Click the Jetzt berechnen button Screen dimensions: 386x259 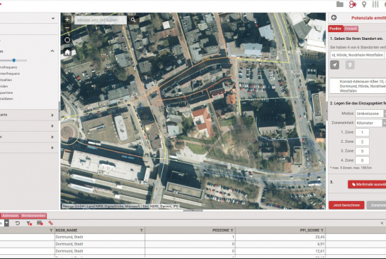tap(347, 205)
